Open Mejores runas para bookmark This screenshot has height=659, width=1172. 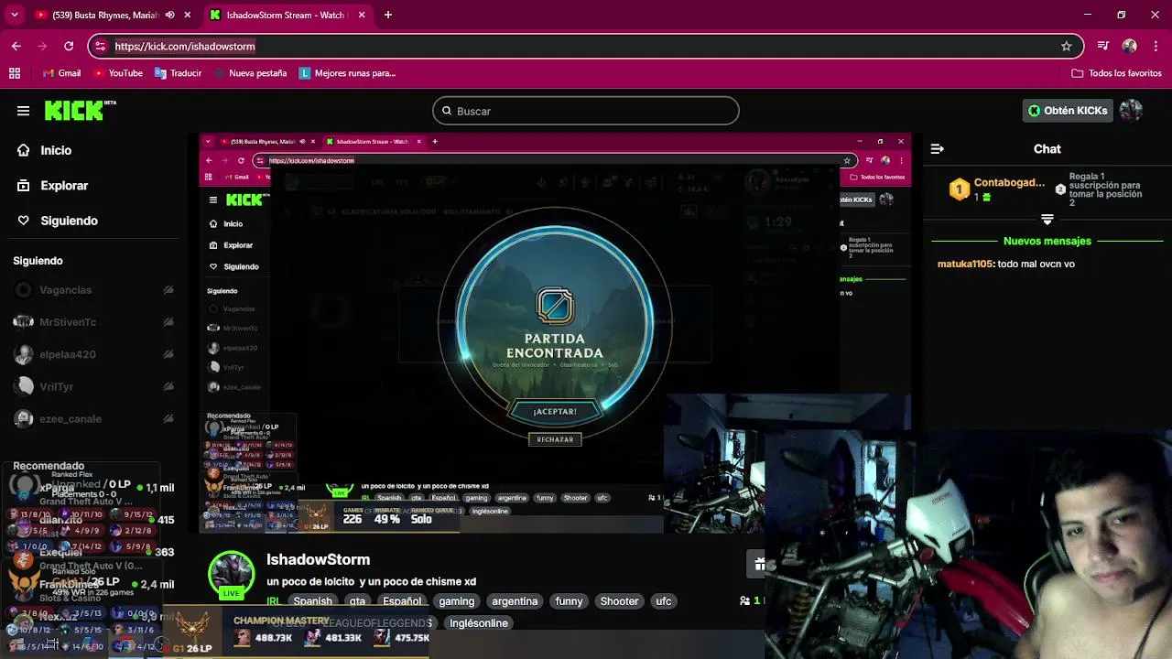(x=347, y=73)
